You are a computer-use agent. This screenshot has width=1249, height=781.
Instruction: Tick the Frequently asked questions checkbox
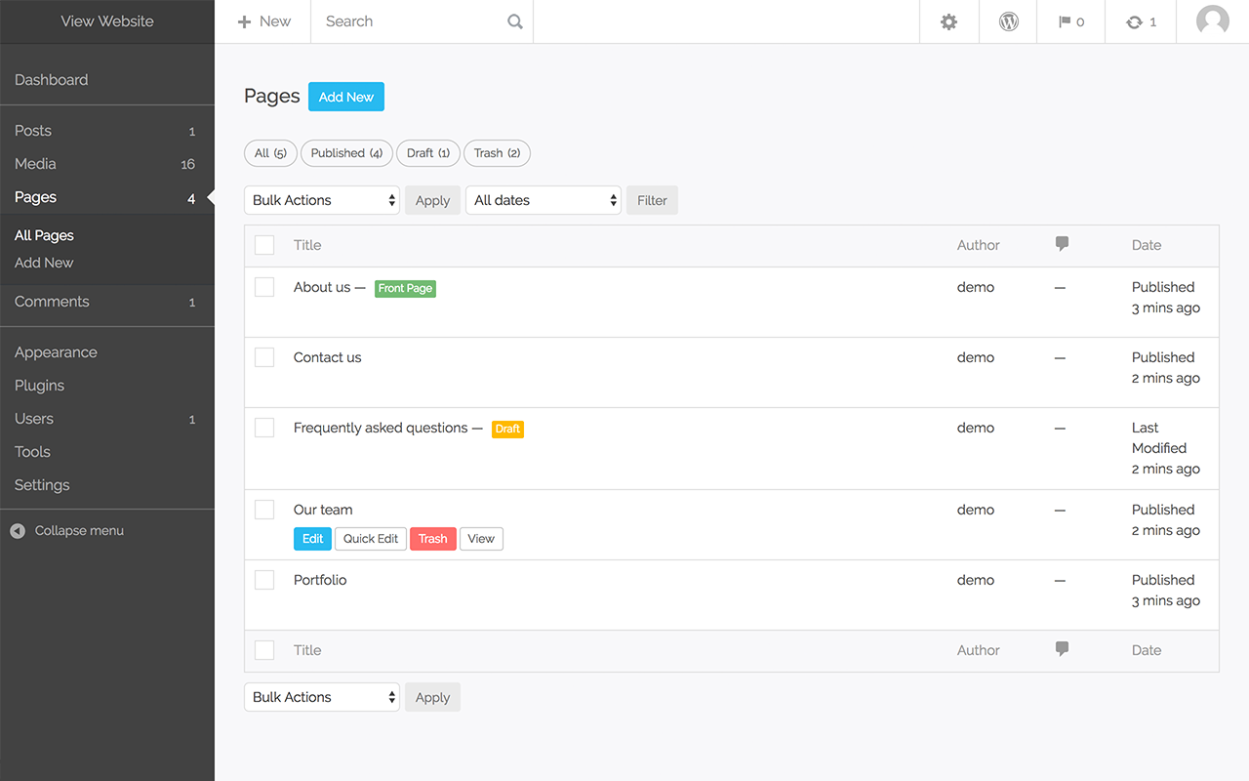tap(264, 428)
